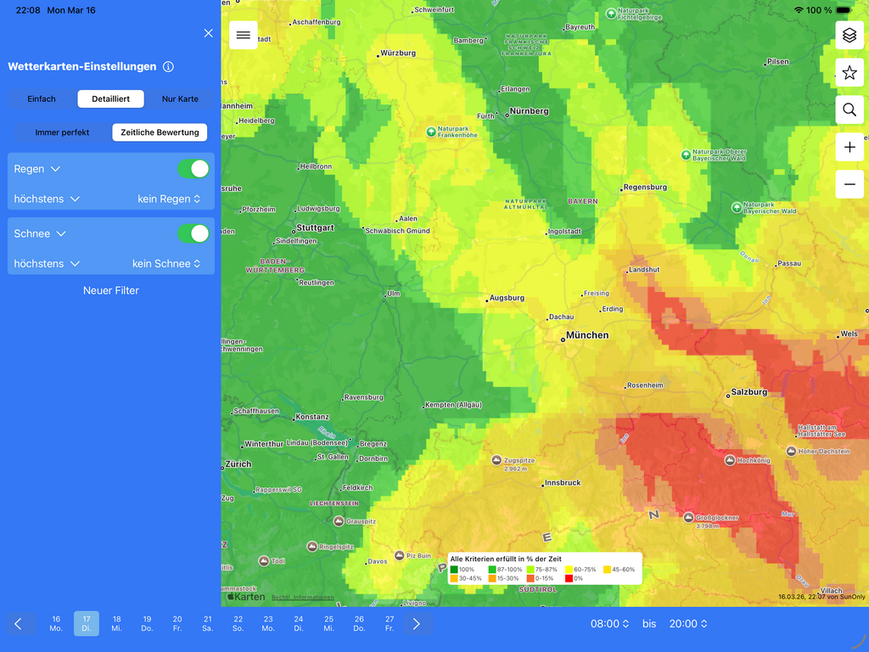869x652 pixels.
Task: Zoom out with the minus button
Action: (x=849, y=184)
